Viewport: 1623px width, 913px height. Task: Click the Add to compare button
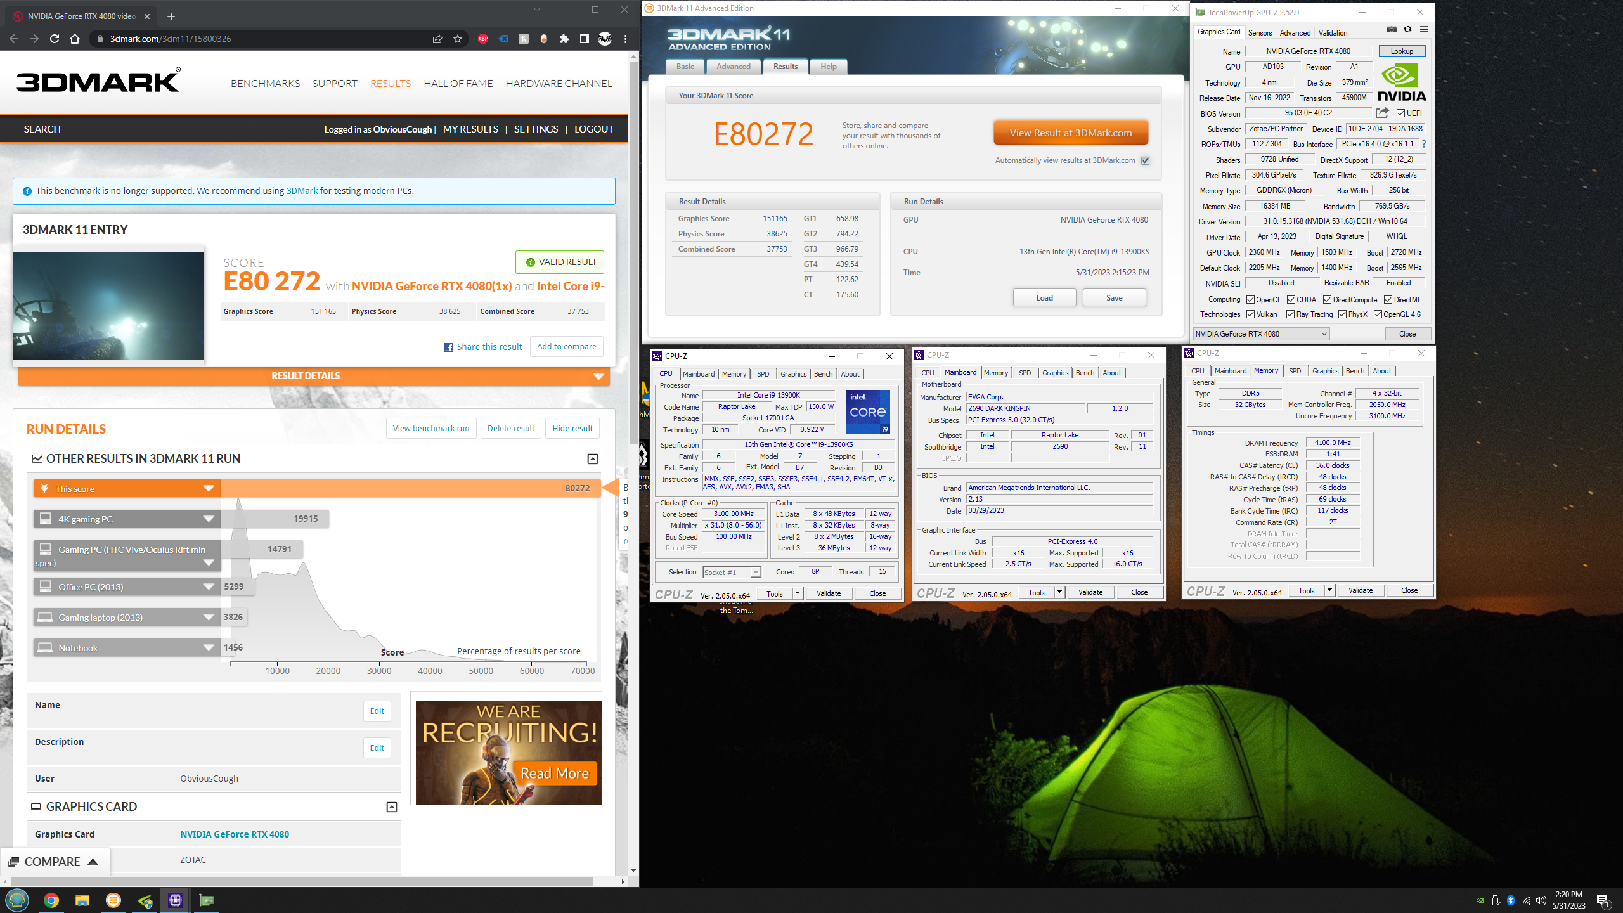566,347
